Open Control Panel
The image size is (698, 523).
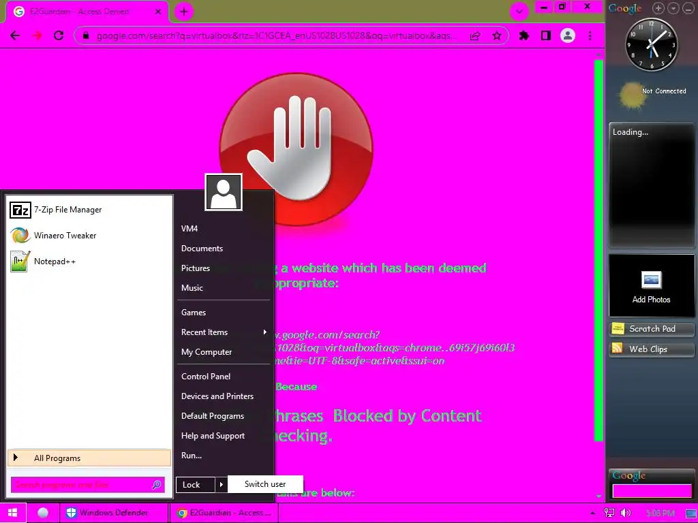tap(206, 377)
